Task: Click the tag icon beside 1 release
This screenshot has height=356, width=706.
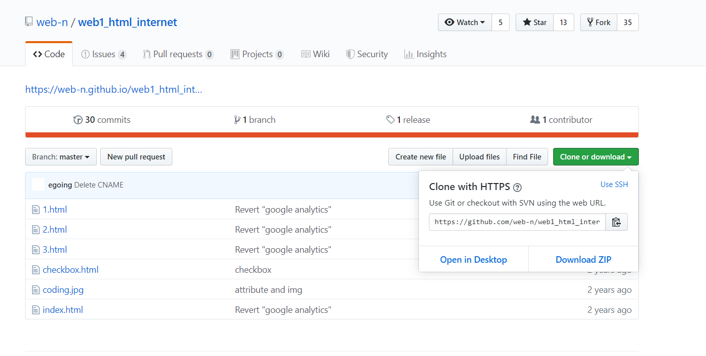Action: click(390, 120)
